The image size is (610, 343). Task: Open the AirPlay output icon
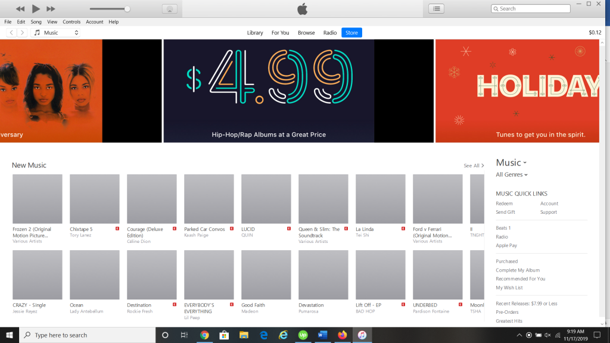pyautogui.click(x=170, y=9)
